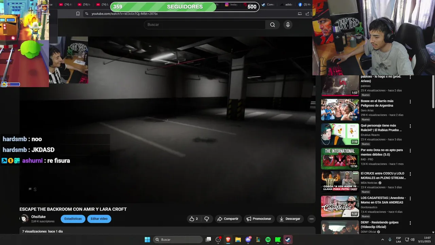Open the taskbar clock showing 15:07
435x245 pixels.
[x=424, y=240]
